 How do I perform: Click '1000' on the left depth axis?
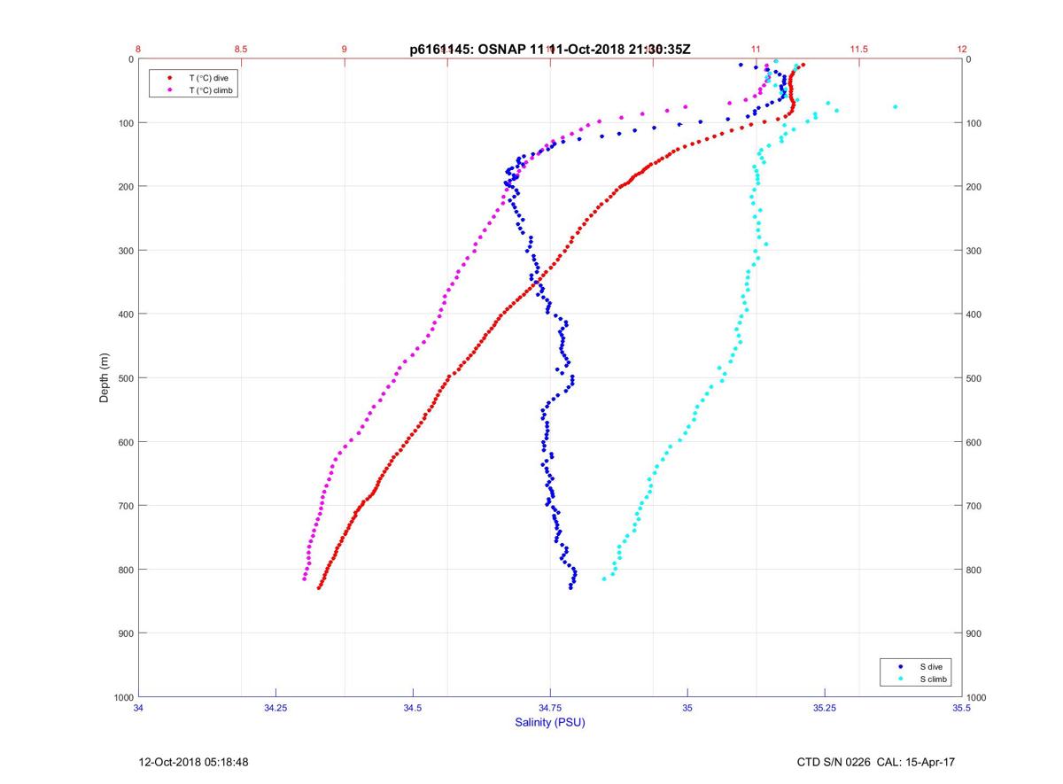click(122, 697)
